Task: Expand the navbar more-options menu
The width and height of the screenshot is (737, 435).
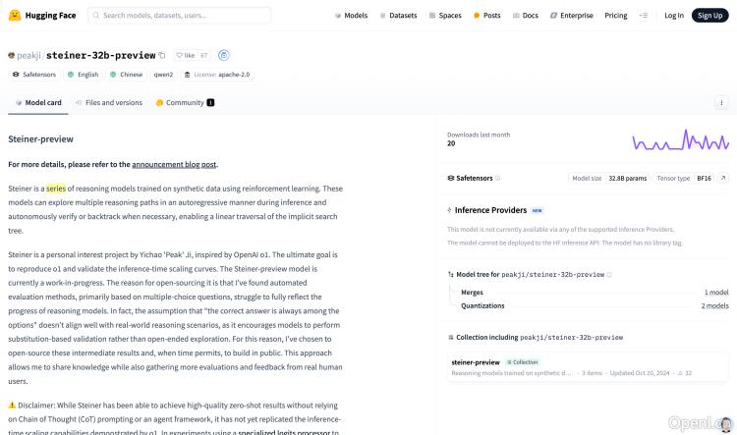Action: coord(644,16)
